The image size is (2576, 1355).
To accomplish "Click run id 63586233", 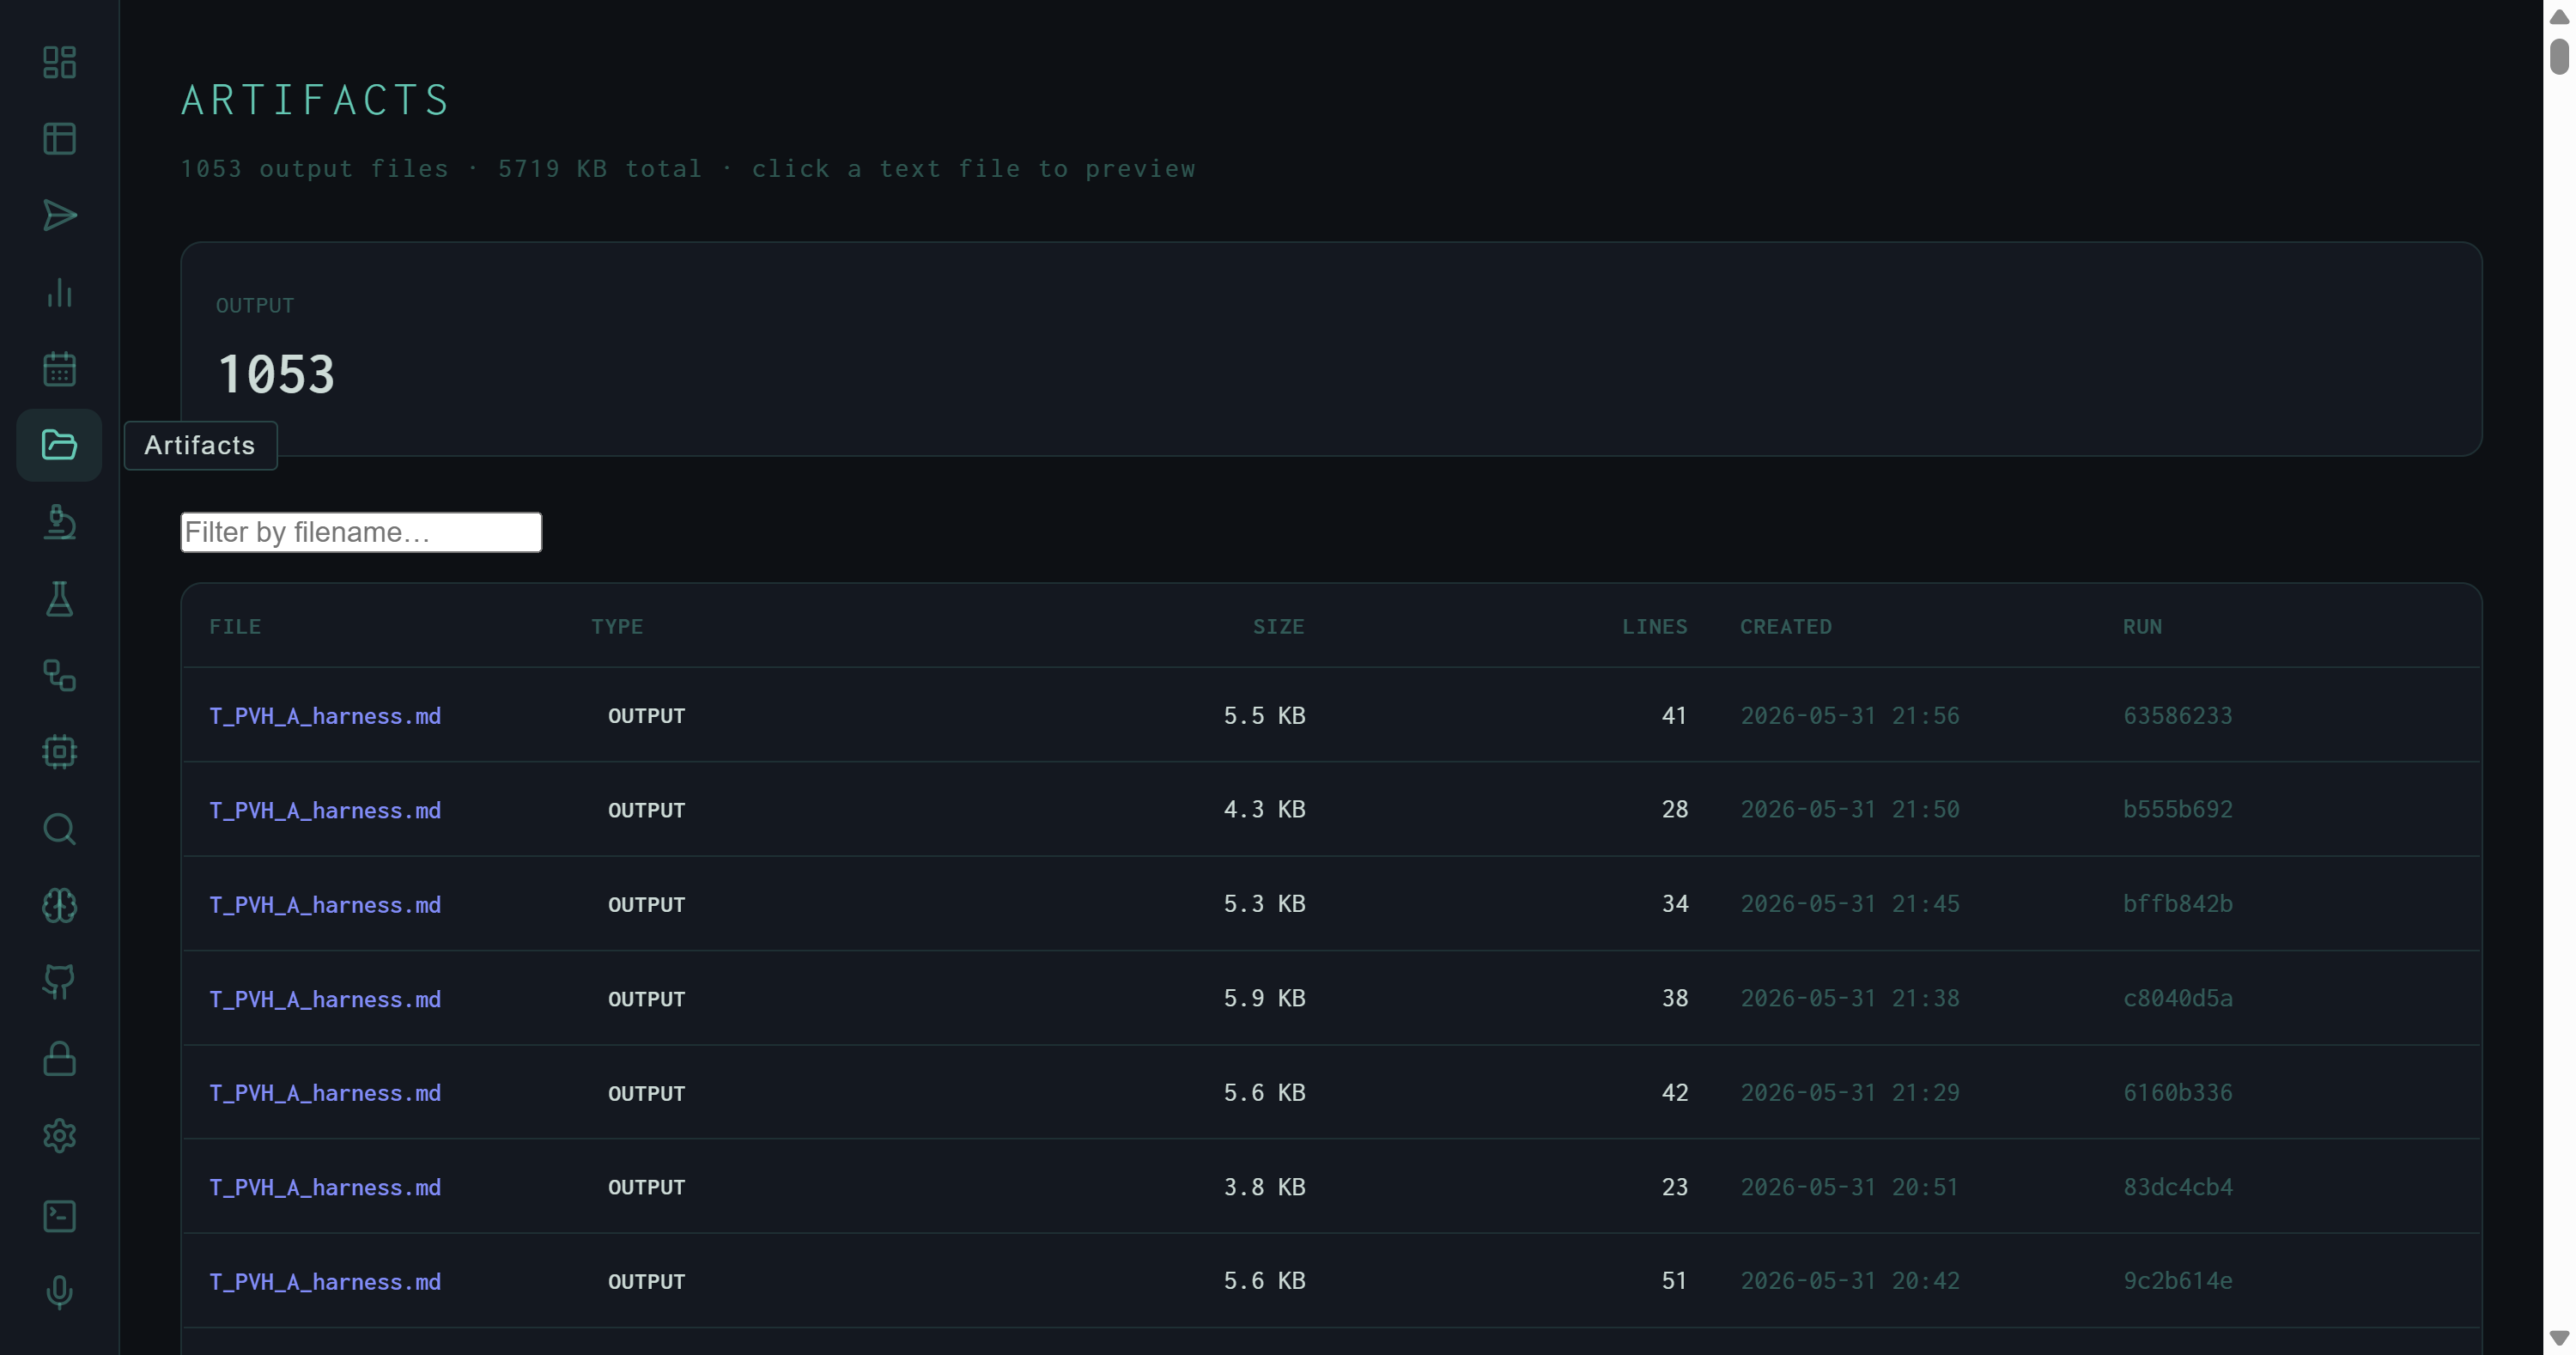I will [x=2177, y=716].
